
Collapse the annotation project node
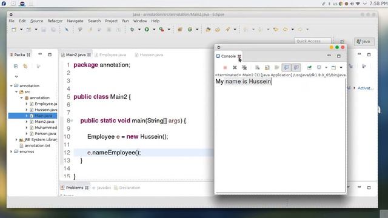tap(11, 86)
